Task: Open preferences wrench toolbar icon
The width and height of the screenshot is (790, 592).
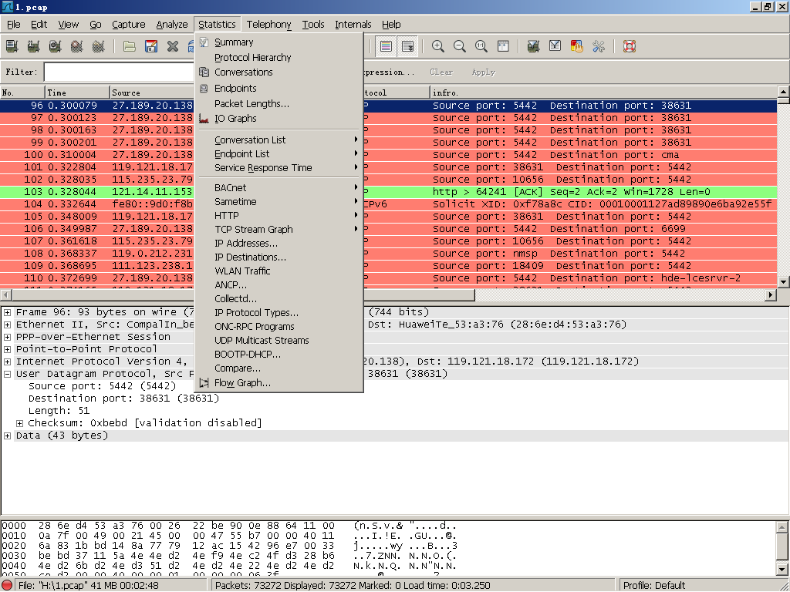Action: (x=599, y=46)
